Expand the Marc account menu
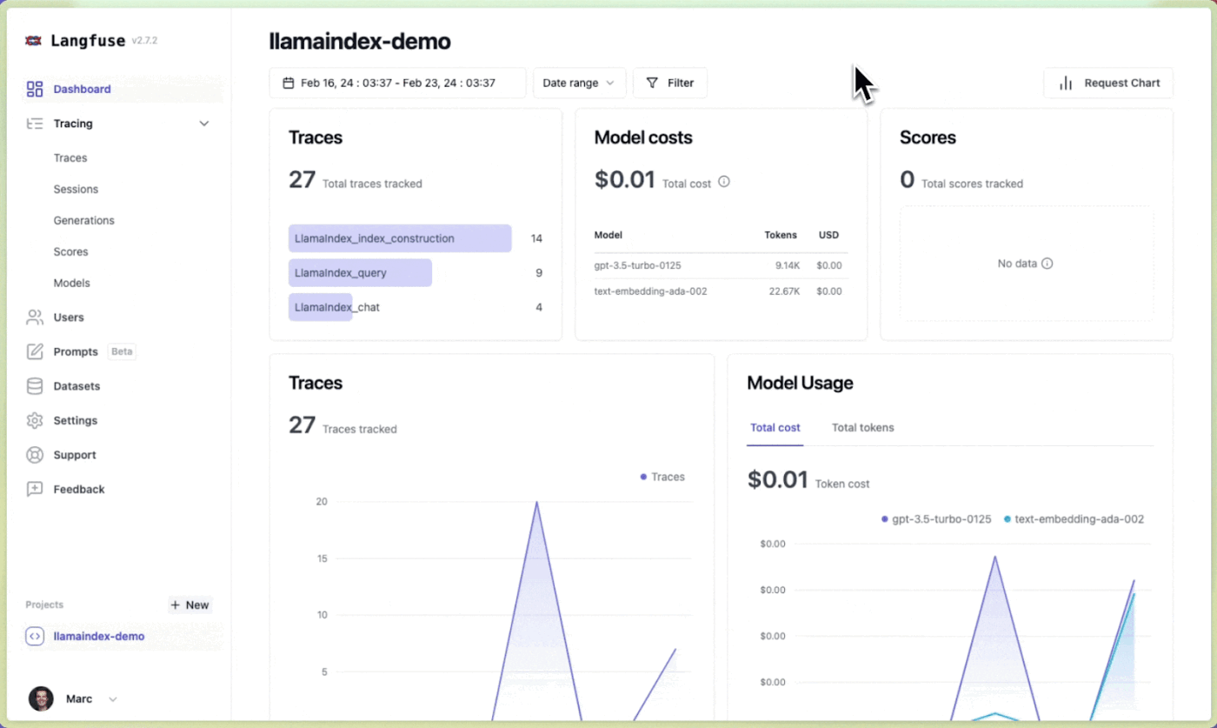 point(112,698)
